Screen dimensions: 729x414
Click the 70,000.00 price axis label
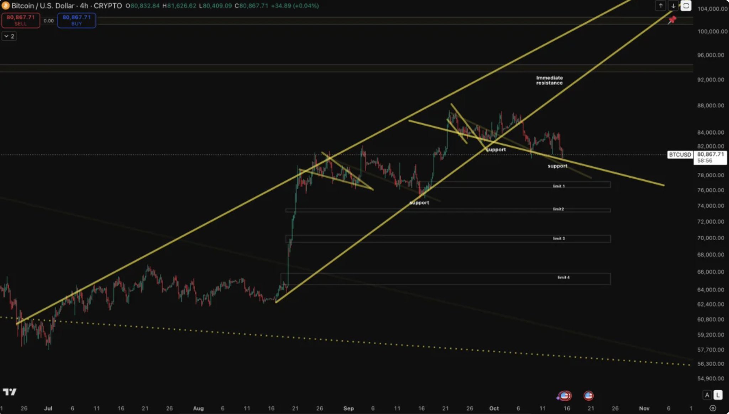coord(710,238)
